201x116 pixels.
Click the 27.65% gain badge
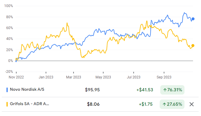tap(172, 104)
